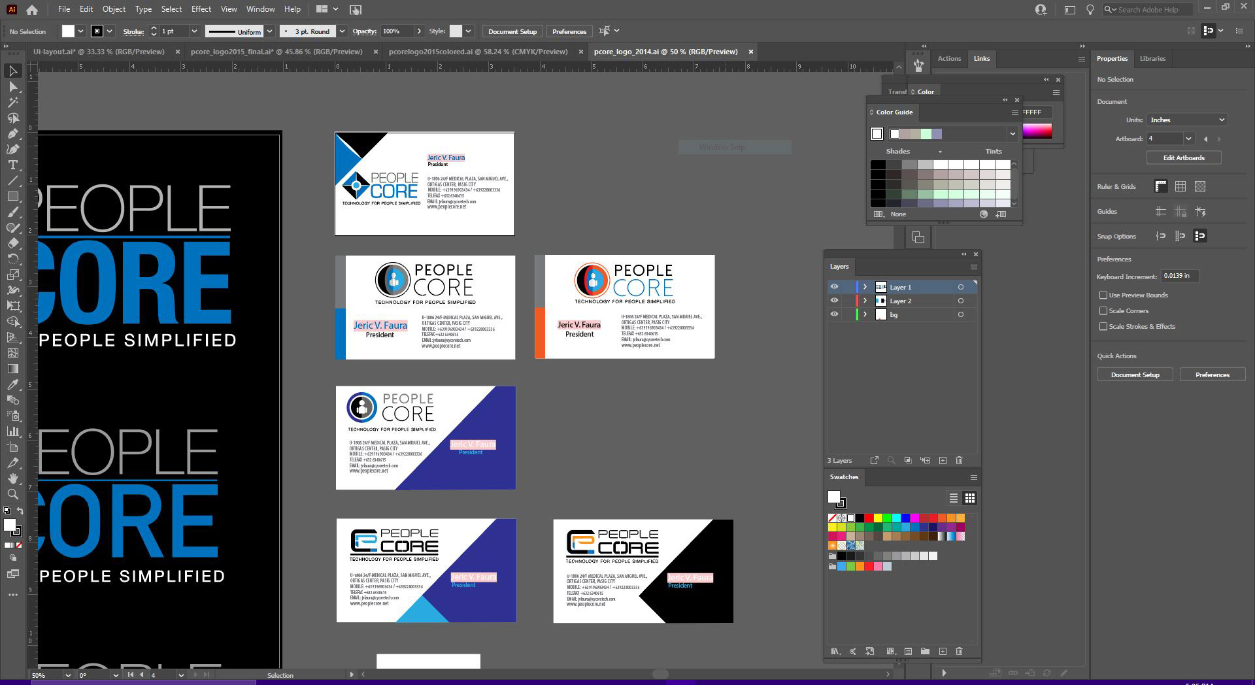Click the Illustrator Home icon

tap(32, 10)
